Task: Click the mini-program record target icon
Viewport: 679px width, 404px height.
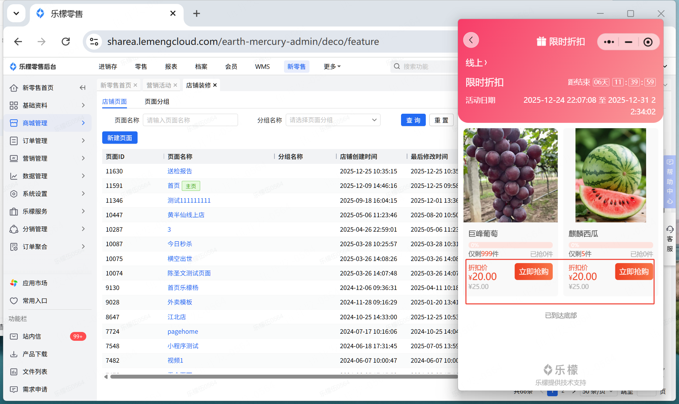Action: [x=648, y=42]
